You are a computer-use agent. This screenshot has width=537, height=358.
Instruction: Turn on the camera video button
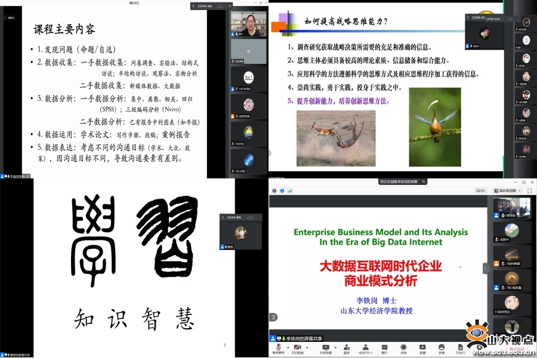297,347
